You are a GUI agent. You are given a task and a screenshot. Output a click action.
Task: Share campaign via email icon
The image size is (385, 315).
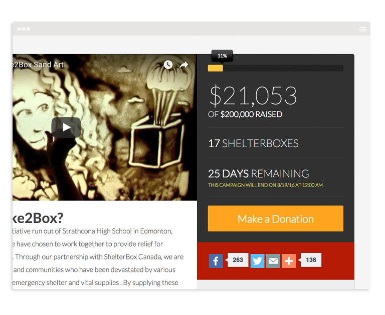273,261
